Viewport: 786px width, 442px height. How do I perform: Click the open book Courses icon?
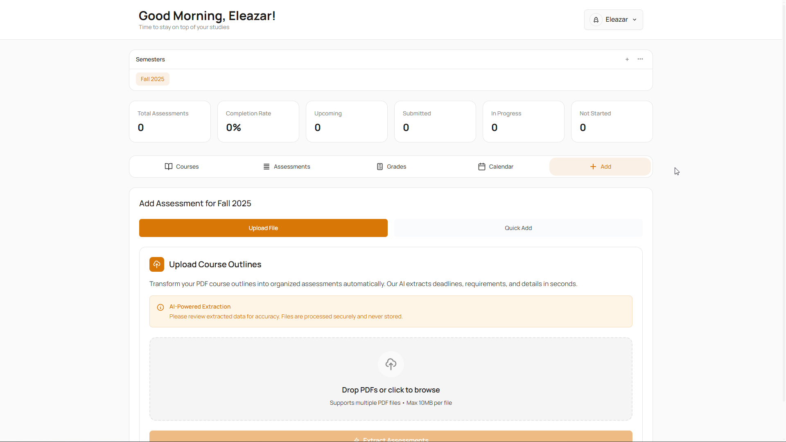click(x=169, y=167)
